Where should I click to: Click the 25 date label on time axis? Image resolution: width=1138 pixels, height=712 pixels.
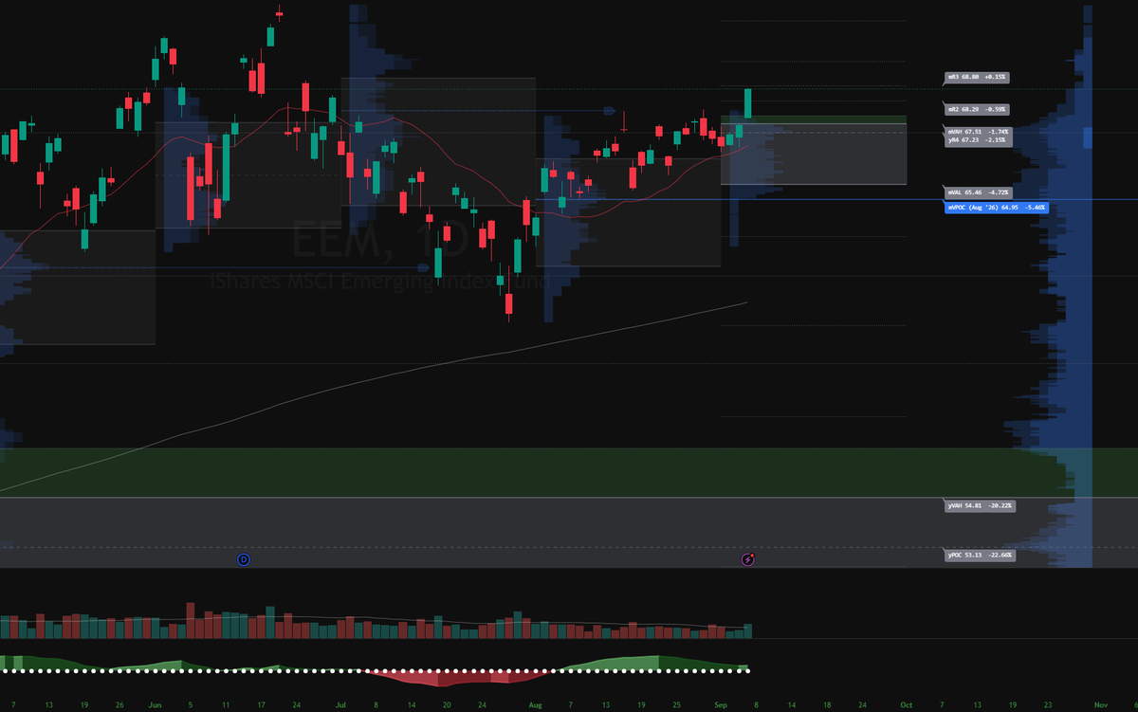677,705
